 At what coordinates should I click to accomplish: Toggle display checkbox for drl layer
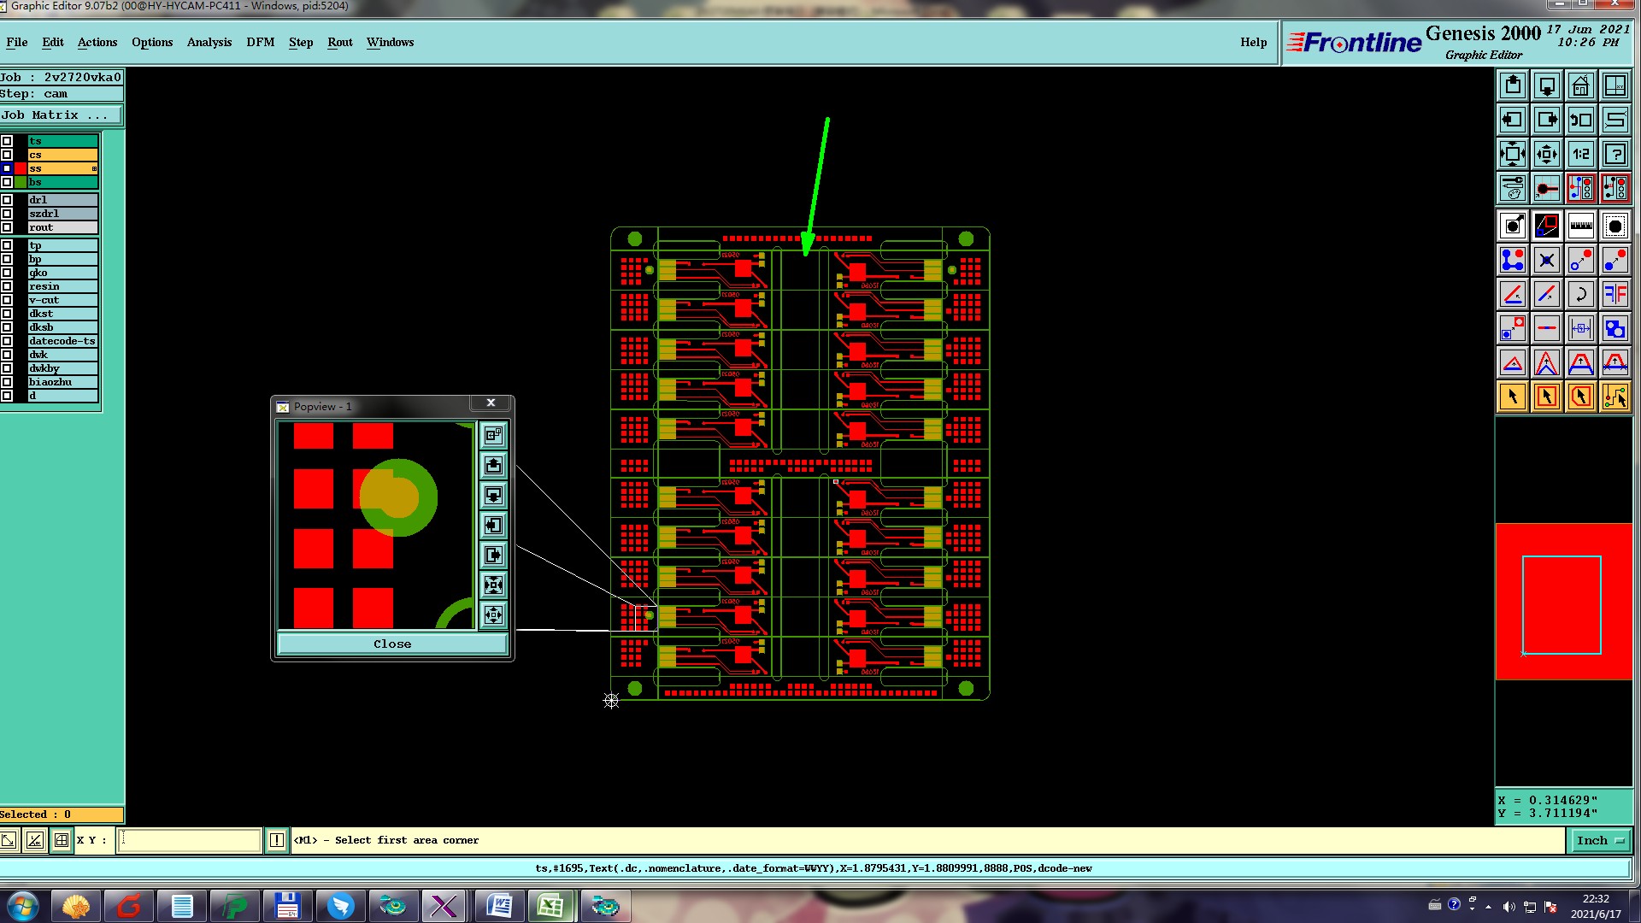(x=7, y=200)
